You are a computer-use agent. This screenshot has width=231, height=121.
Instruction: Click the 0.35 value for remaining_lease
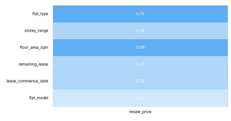pyautogui.click(x=140, y=64)
